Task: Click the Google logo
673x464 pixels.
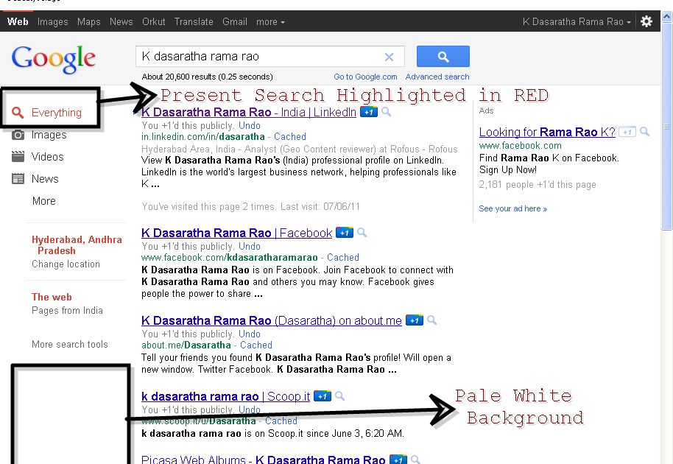Action: point(54,59)
